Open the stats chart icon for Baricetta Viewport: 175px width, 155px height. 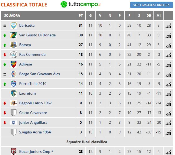(x=168, y=26)
